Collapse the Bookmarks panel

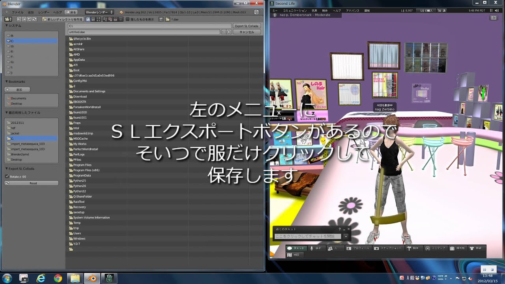[x=7, y=82]
